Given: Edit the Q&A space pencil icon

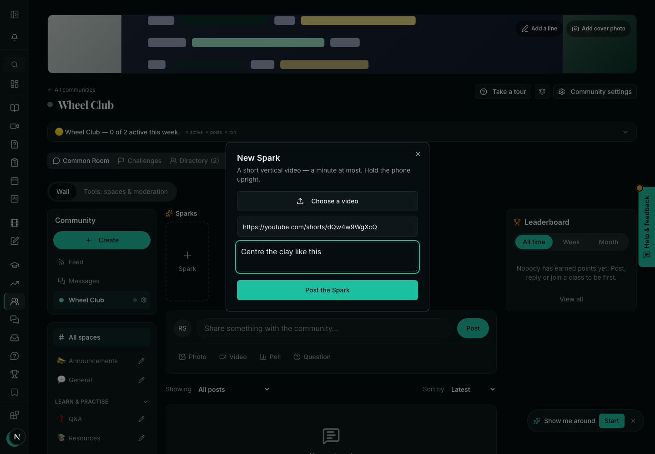Looking at the screenshot, I should (141, 419).
